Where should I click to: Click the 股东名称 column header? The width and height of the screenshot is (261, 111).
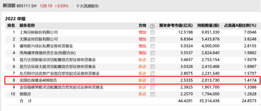click(x=27, y=26)
